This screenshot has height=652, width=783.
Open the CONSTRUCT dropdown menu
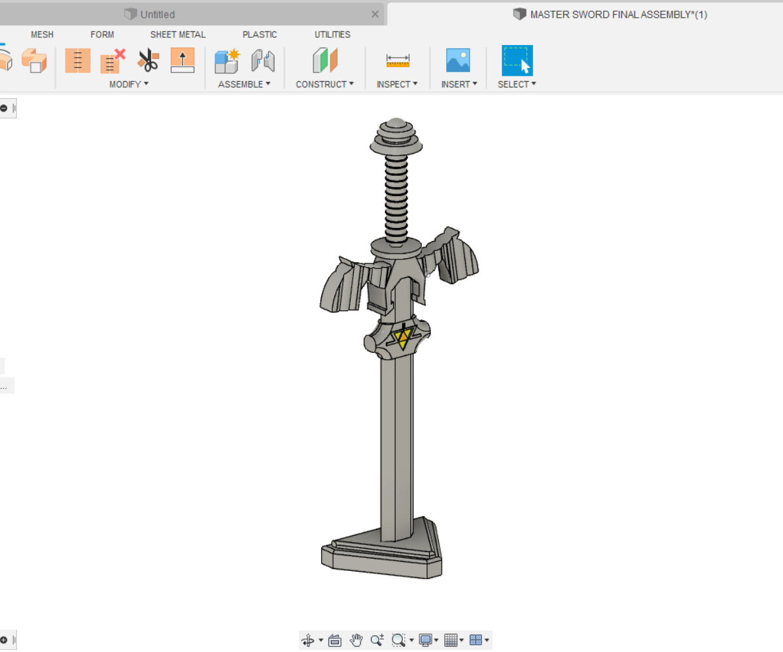[x=324, y=84]
